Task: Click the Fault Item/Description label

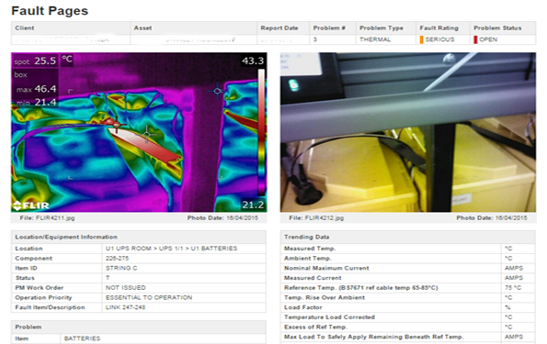Action: pyautogui.click(x=50, y=307)
